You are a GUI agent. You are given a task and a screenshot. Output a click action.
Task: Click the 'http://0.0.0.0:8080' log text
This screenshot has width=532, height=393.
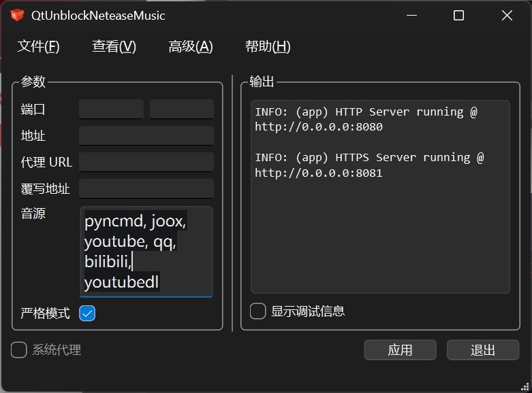click(x=319, y=126)
